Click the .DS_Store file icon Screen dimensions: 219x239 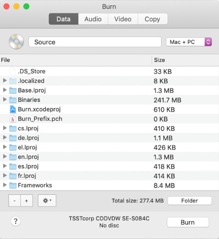(x=13, y=71)
